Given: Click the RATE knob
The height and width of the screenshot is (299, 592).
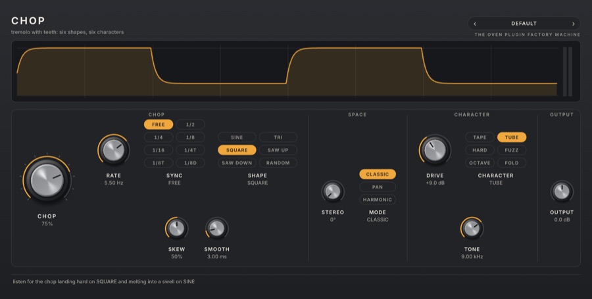Looking at the screenshot, I should [114, 150].
